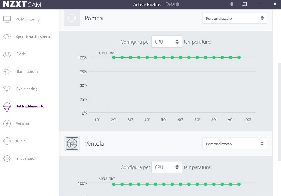
Task: Go to the Overclocking menu label
Action: pyautogui.click(x=27, y=89)
